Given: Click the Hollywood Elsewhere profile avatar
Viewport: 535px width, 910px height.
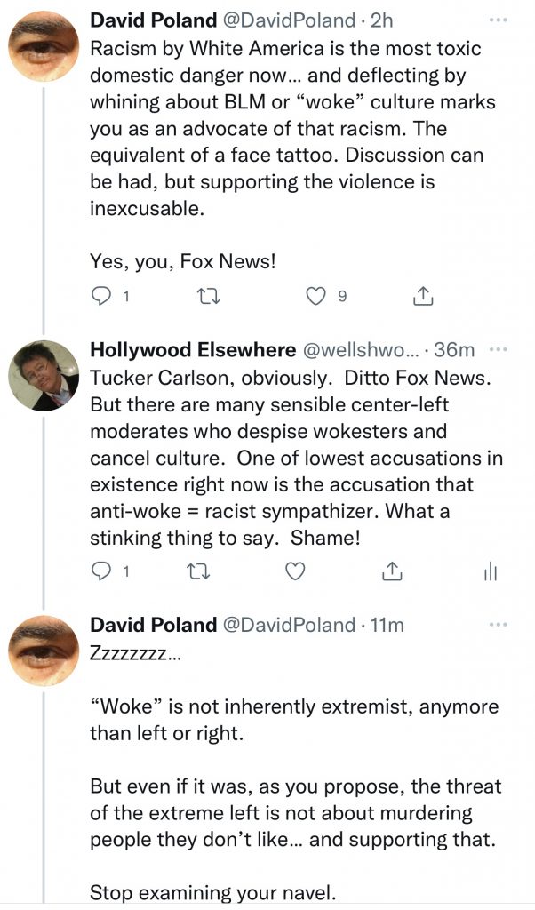Looking at the screenshot, I should (44, 376).
